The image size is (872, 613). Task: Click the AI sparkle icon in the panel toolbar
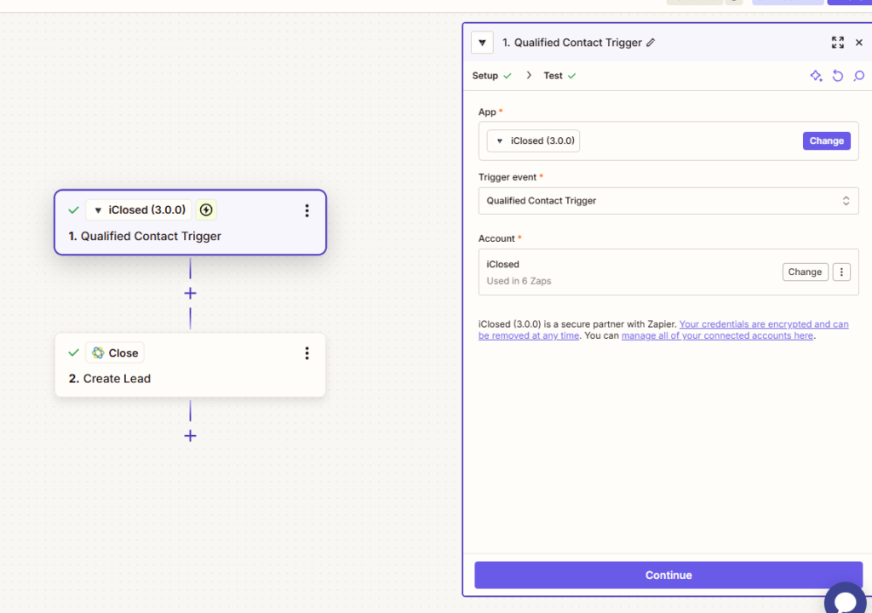[x=816, y=76]
